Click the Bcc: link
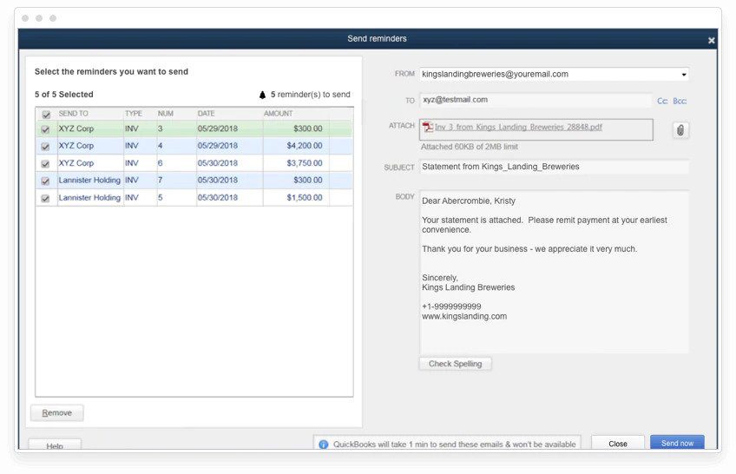The height and width of the screenshot is (474, 736). (x=680, y=101)
